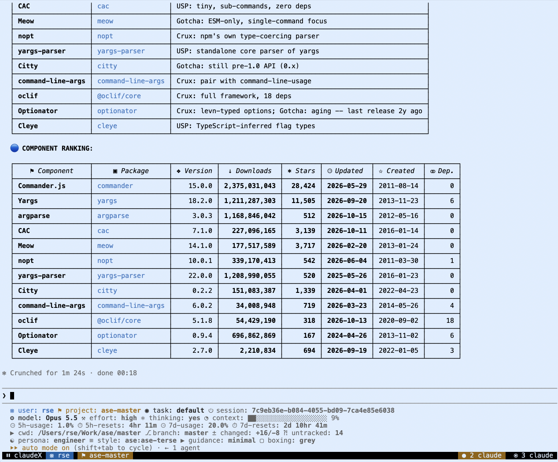Click the '?!' untracked icon

pyautogui.click(x=285, y=433)
